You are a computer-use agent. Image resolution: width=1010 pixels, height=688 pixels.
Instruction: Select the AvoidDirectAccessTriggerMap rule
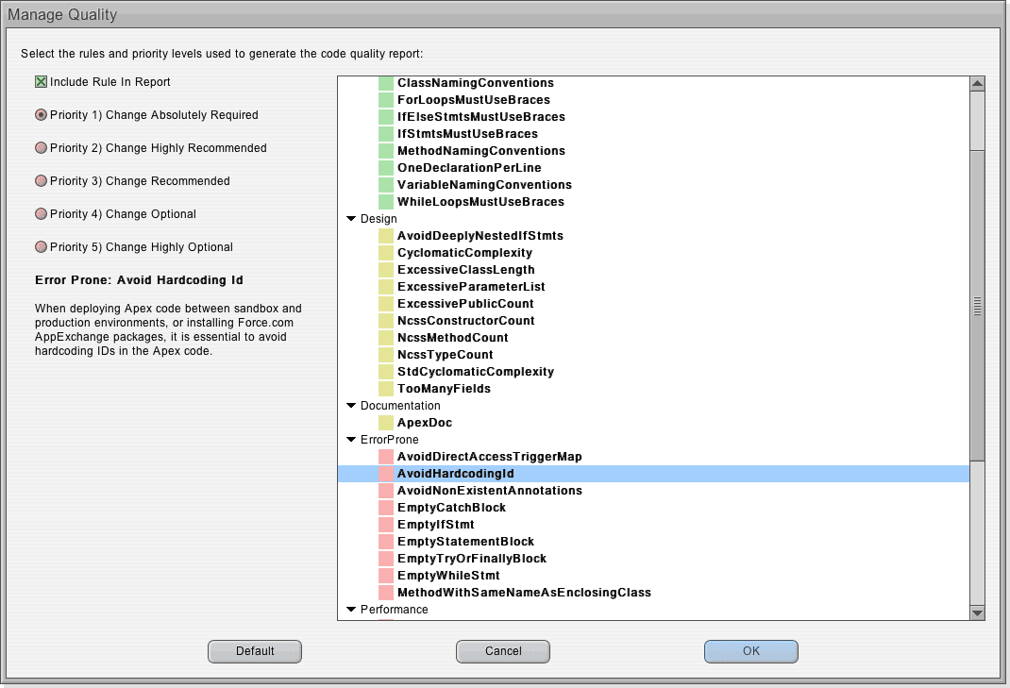click(490, 457)
